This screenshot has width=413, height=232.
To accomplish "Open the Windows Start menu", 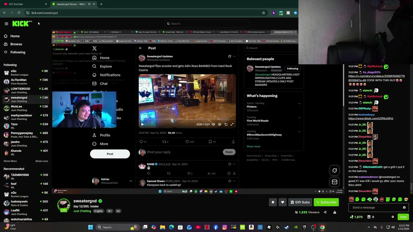I will point(91,227).
